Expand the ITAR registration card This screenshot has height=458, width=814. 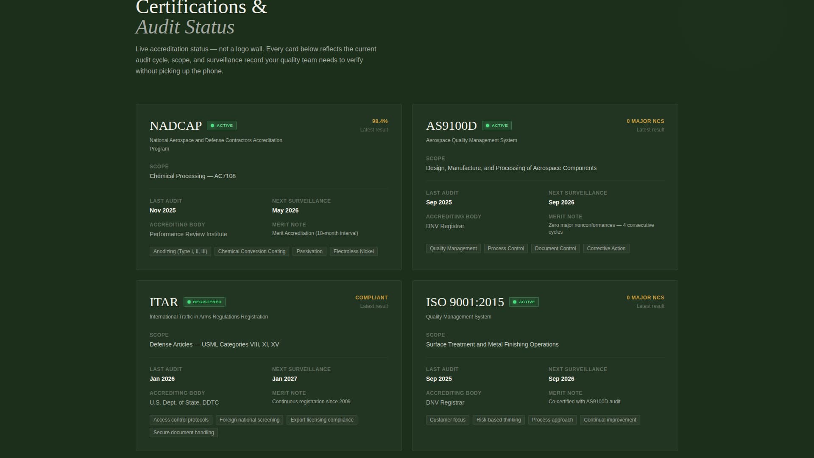click(x=268, y=365)
